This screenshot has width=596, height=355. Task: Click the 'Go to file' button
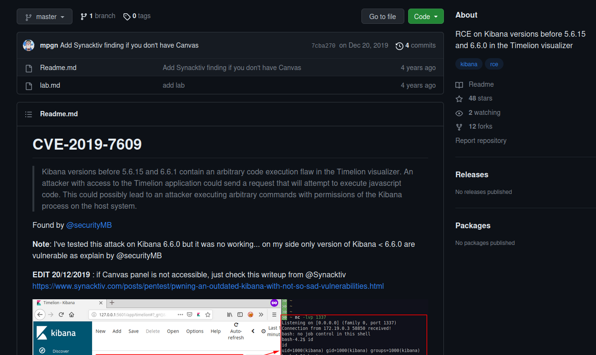pos(382,17)
